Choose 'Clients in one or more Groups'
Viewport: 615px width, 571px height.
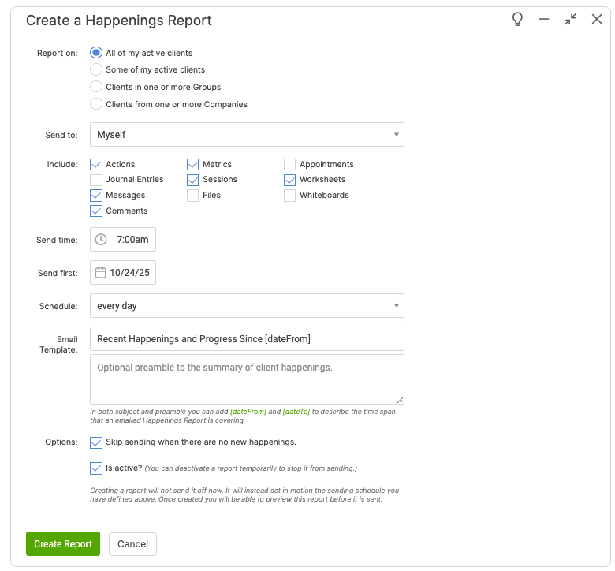click(96, 87)
